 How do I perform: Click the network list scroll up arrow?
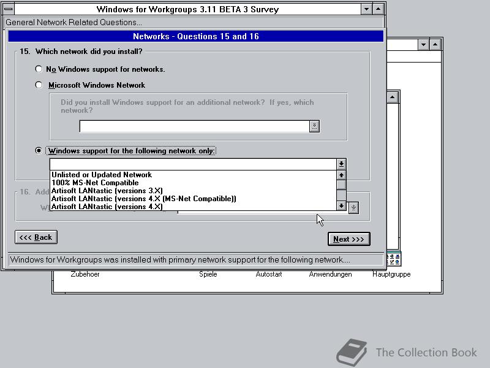point(341,175)
